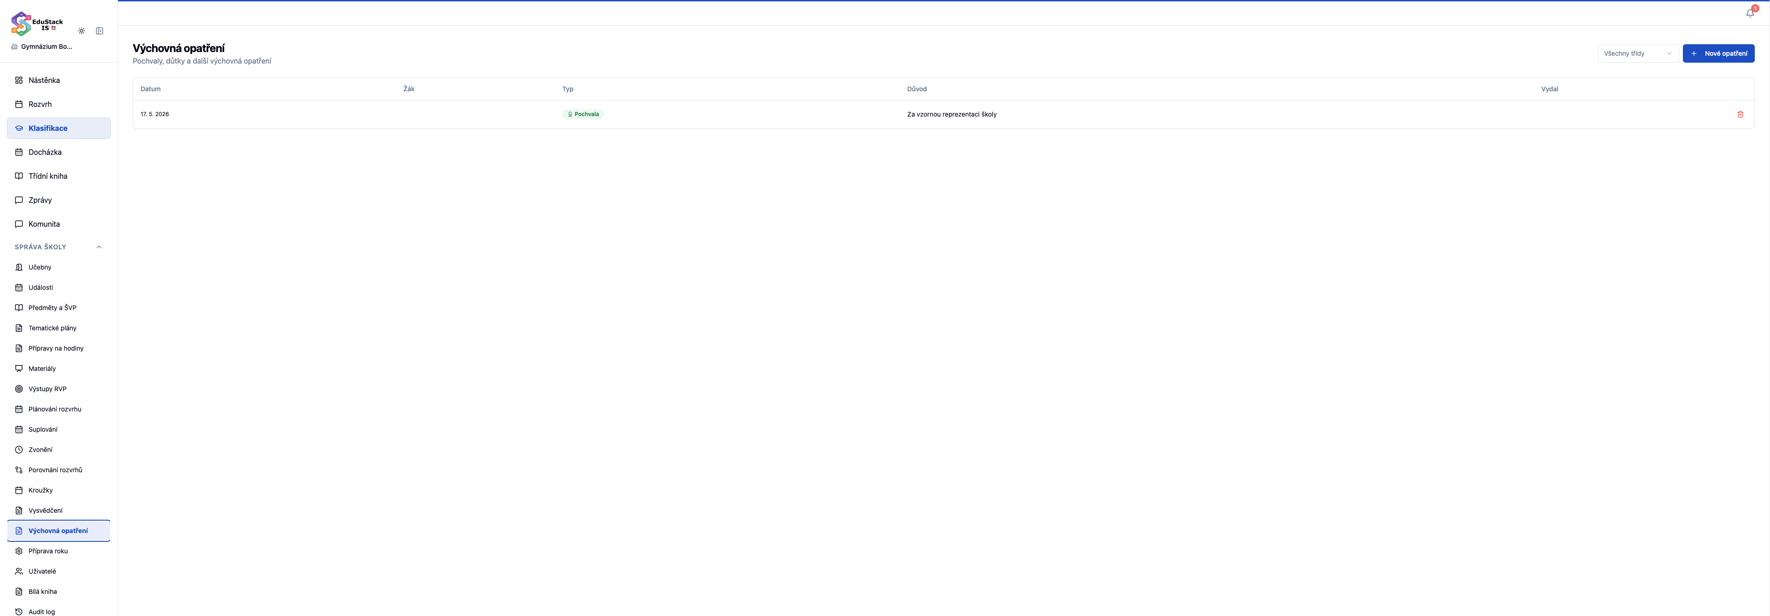Viewport: 1770px width, 616px height.
Task: Click the Nástěnka dashboard icon
Action: point(19,80)
